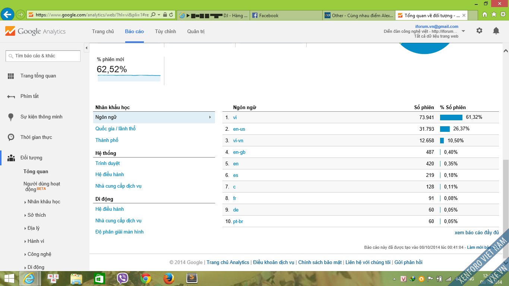Select the Ngôn ngữ dimension row
This screenshot has width=509, height=286.
[x=154, y=117]
